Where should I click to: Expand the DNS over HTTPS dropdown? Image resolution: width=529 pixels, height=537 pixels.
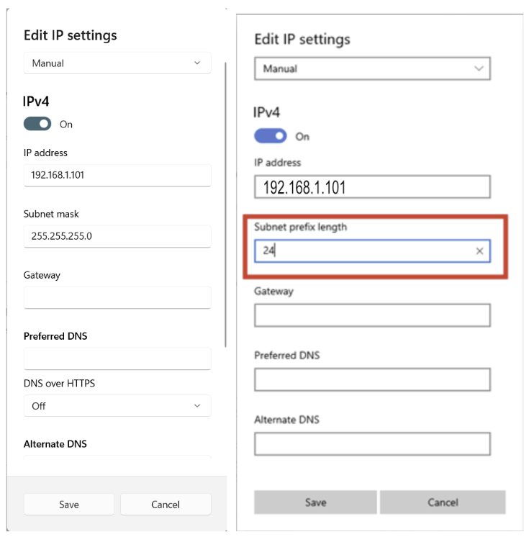tap(117, 406)
